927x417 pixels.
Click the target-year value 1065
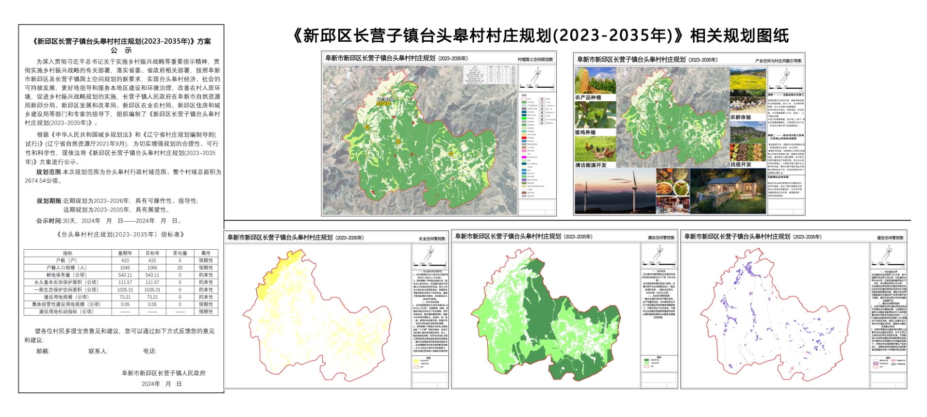coord(152,268)
